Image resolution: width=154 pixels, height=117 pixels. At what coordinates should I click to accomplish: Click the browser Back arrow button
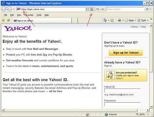[4, 9]
